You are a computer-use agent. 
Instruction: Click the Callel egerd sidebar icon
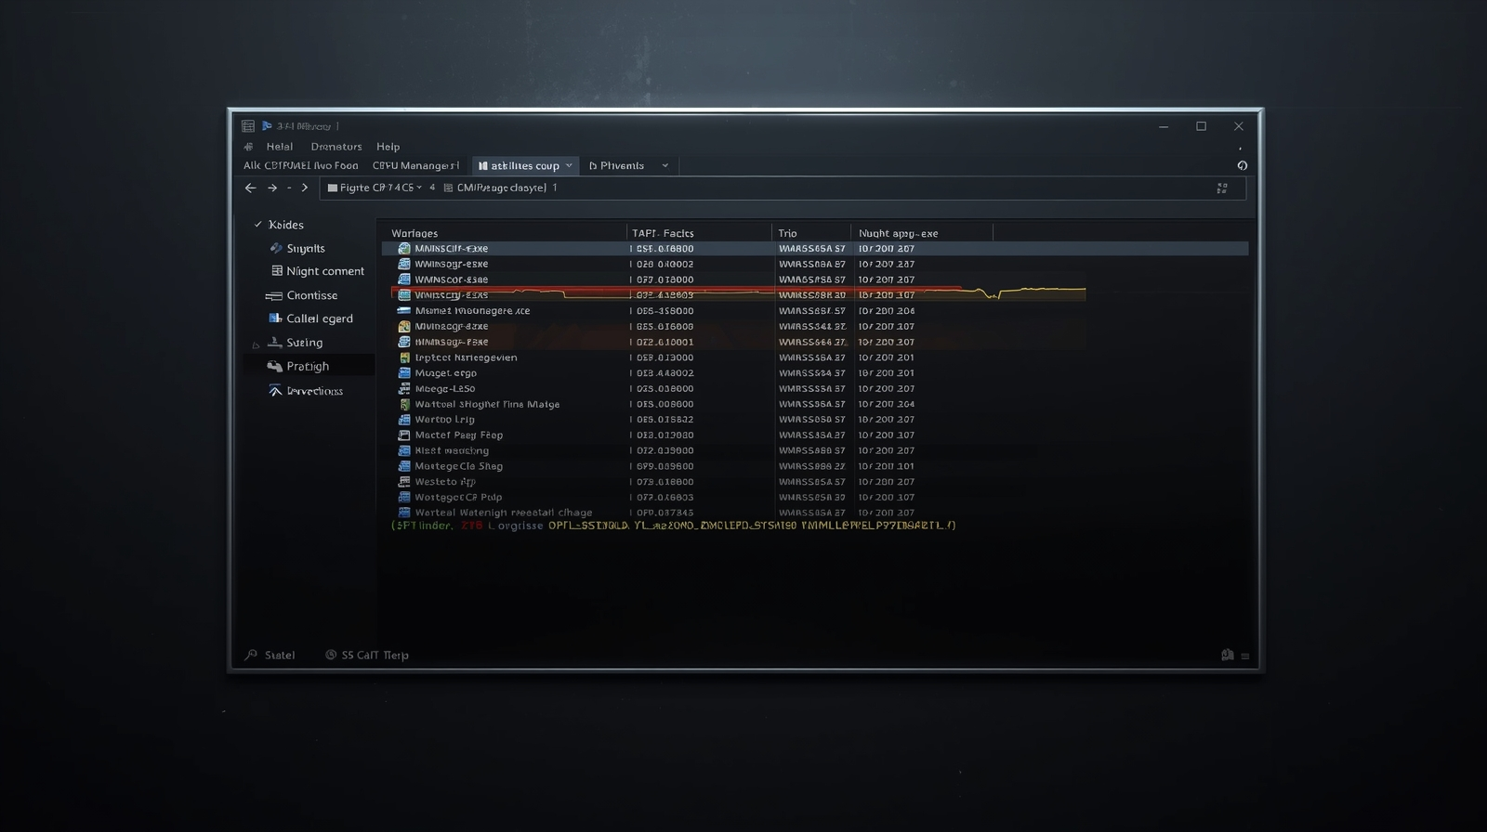(x=275, y=318)
